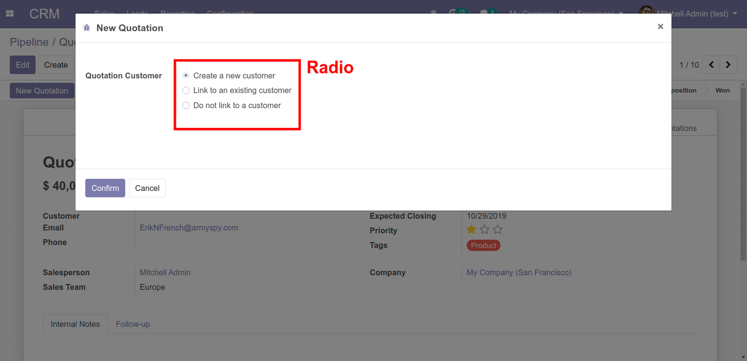Open ErikNFrench@armyspy.com email link
The image size is (747, 361).
click(189, 228)
